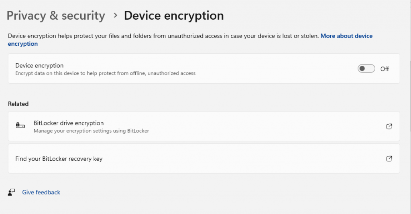Click the device encryption intro paragraph
The image size is (411, 214).
161,36
